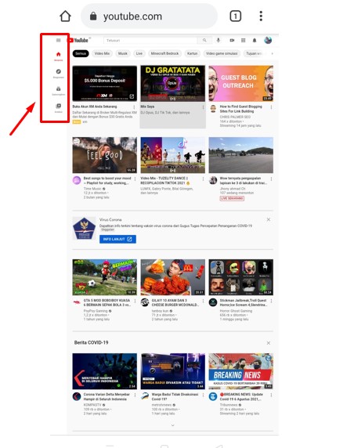Screen dimensions: 343x448
Task: Open options for Corona Varian Delta video
Action: click(135, 396)
